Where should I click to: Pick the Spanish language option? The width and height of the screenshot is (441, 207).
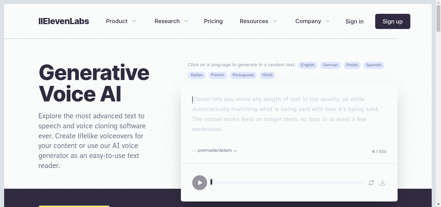pos(374,65)
